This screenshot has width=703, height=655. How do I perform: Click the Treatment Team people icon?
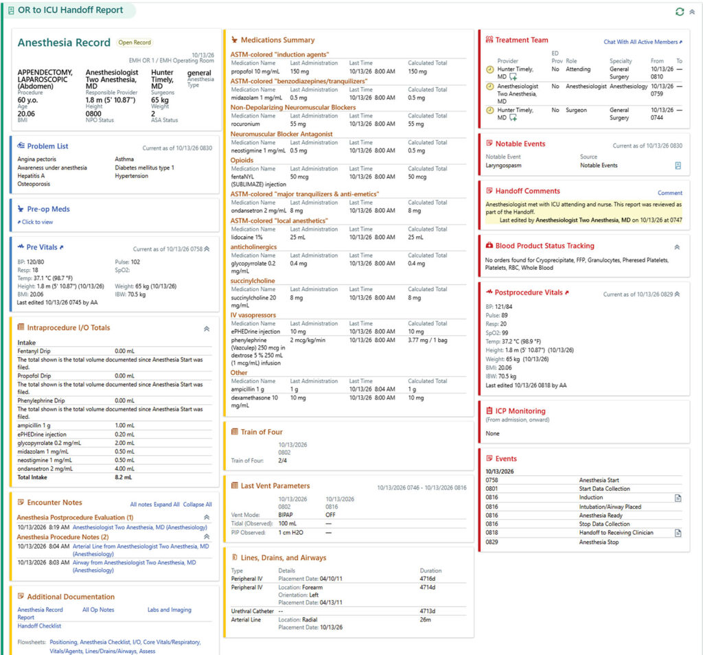[489, 39]
